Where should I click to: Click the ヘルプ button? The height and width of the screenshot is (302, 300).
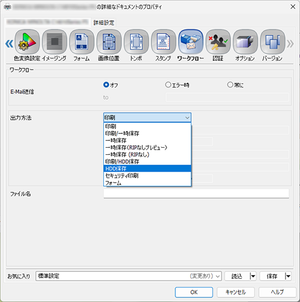(x=277, y=292)
